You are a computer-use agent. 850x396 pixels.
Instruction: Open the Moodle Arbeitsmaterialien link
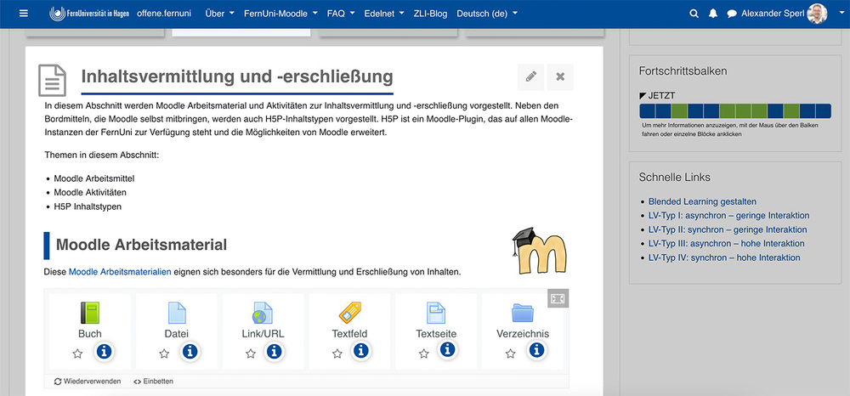pos(120,272)
